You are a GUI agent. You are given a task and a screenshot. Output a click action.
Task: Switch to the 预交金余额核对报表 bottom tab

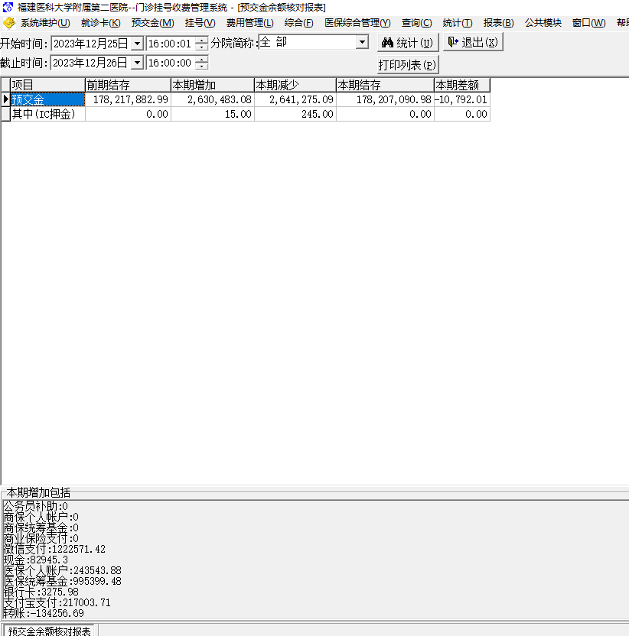tap(49, 631)
